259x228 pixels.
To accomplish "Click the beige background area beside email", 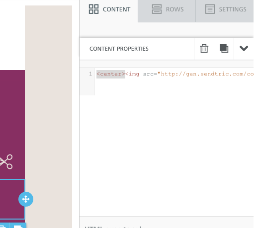I will point(48,116).
